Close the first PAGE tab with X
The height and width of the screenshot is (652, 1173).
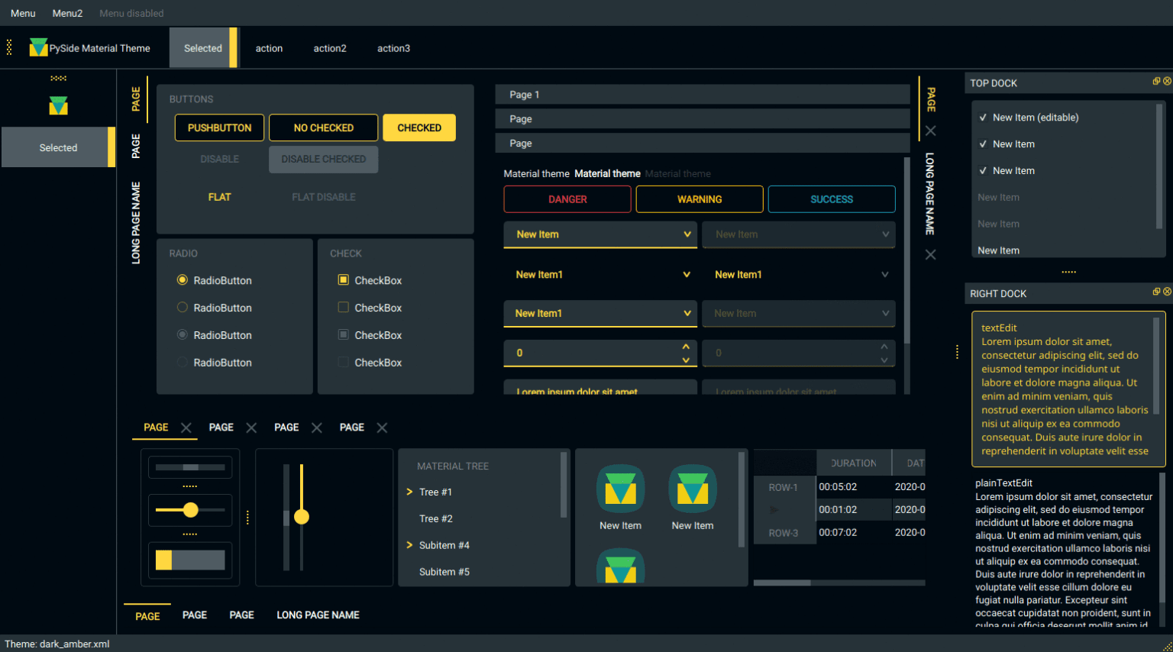(186, 428)
